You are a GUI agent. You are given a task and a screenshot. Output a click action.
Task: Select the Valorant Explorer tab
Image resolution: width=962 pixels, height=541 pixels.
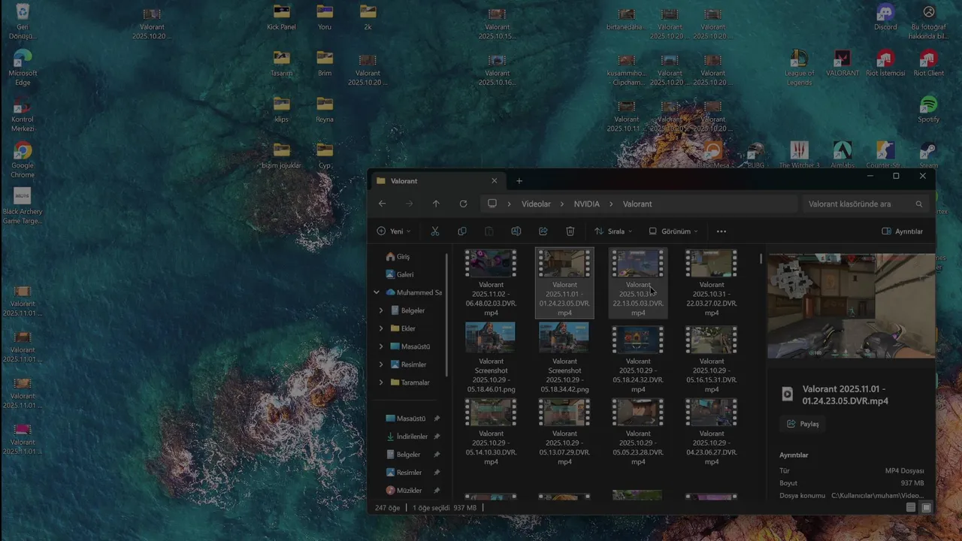click(436, 181)
